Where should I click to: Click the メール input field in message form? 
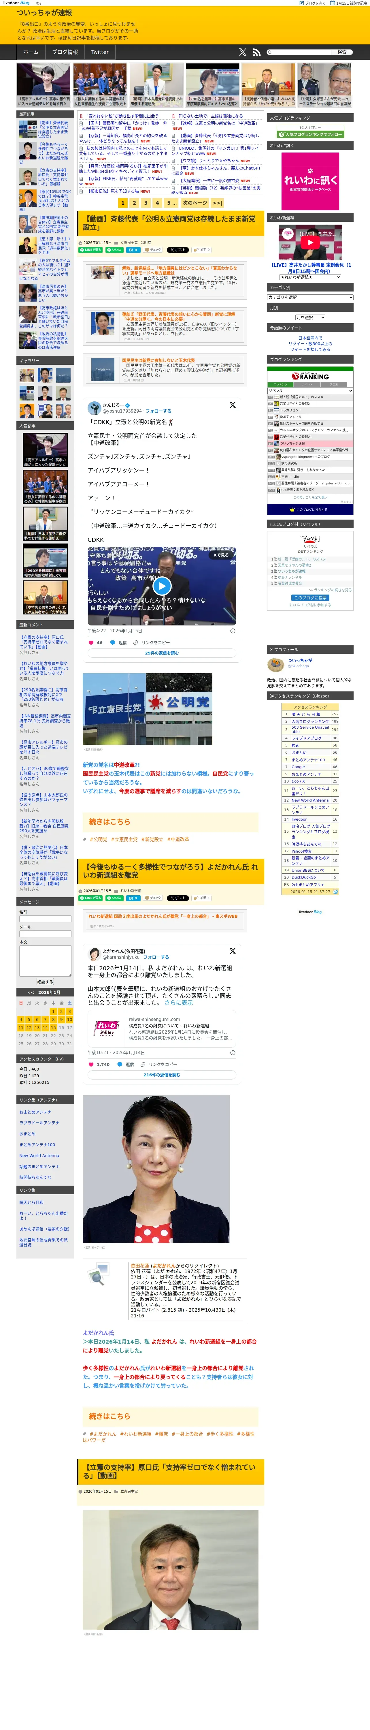pos(45,934)
